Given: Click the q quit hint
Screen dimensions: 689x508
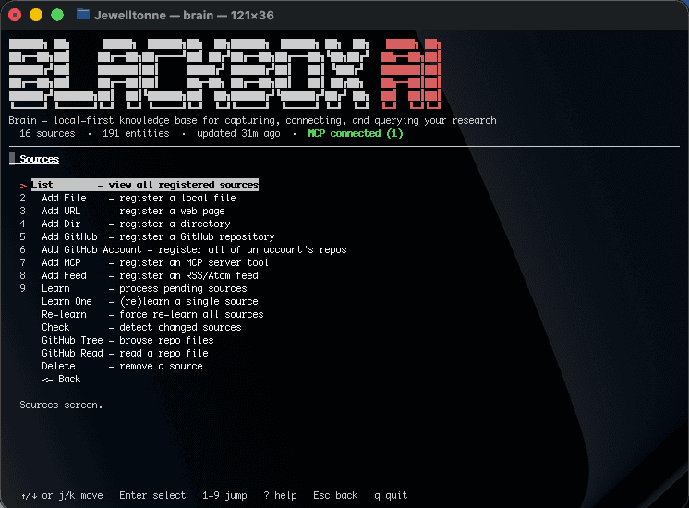Looking at the screenshot, I should point(391,495).
